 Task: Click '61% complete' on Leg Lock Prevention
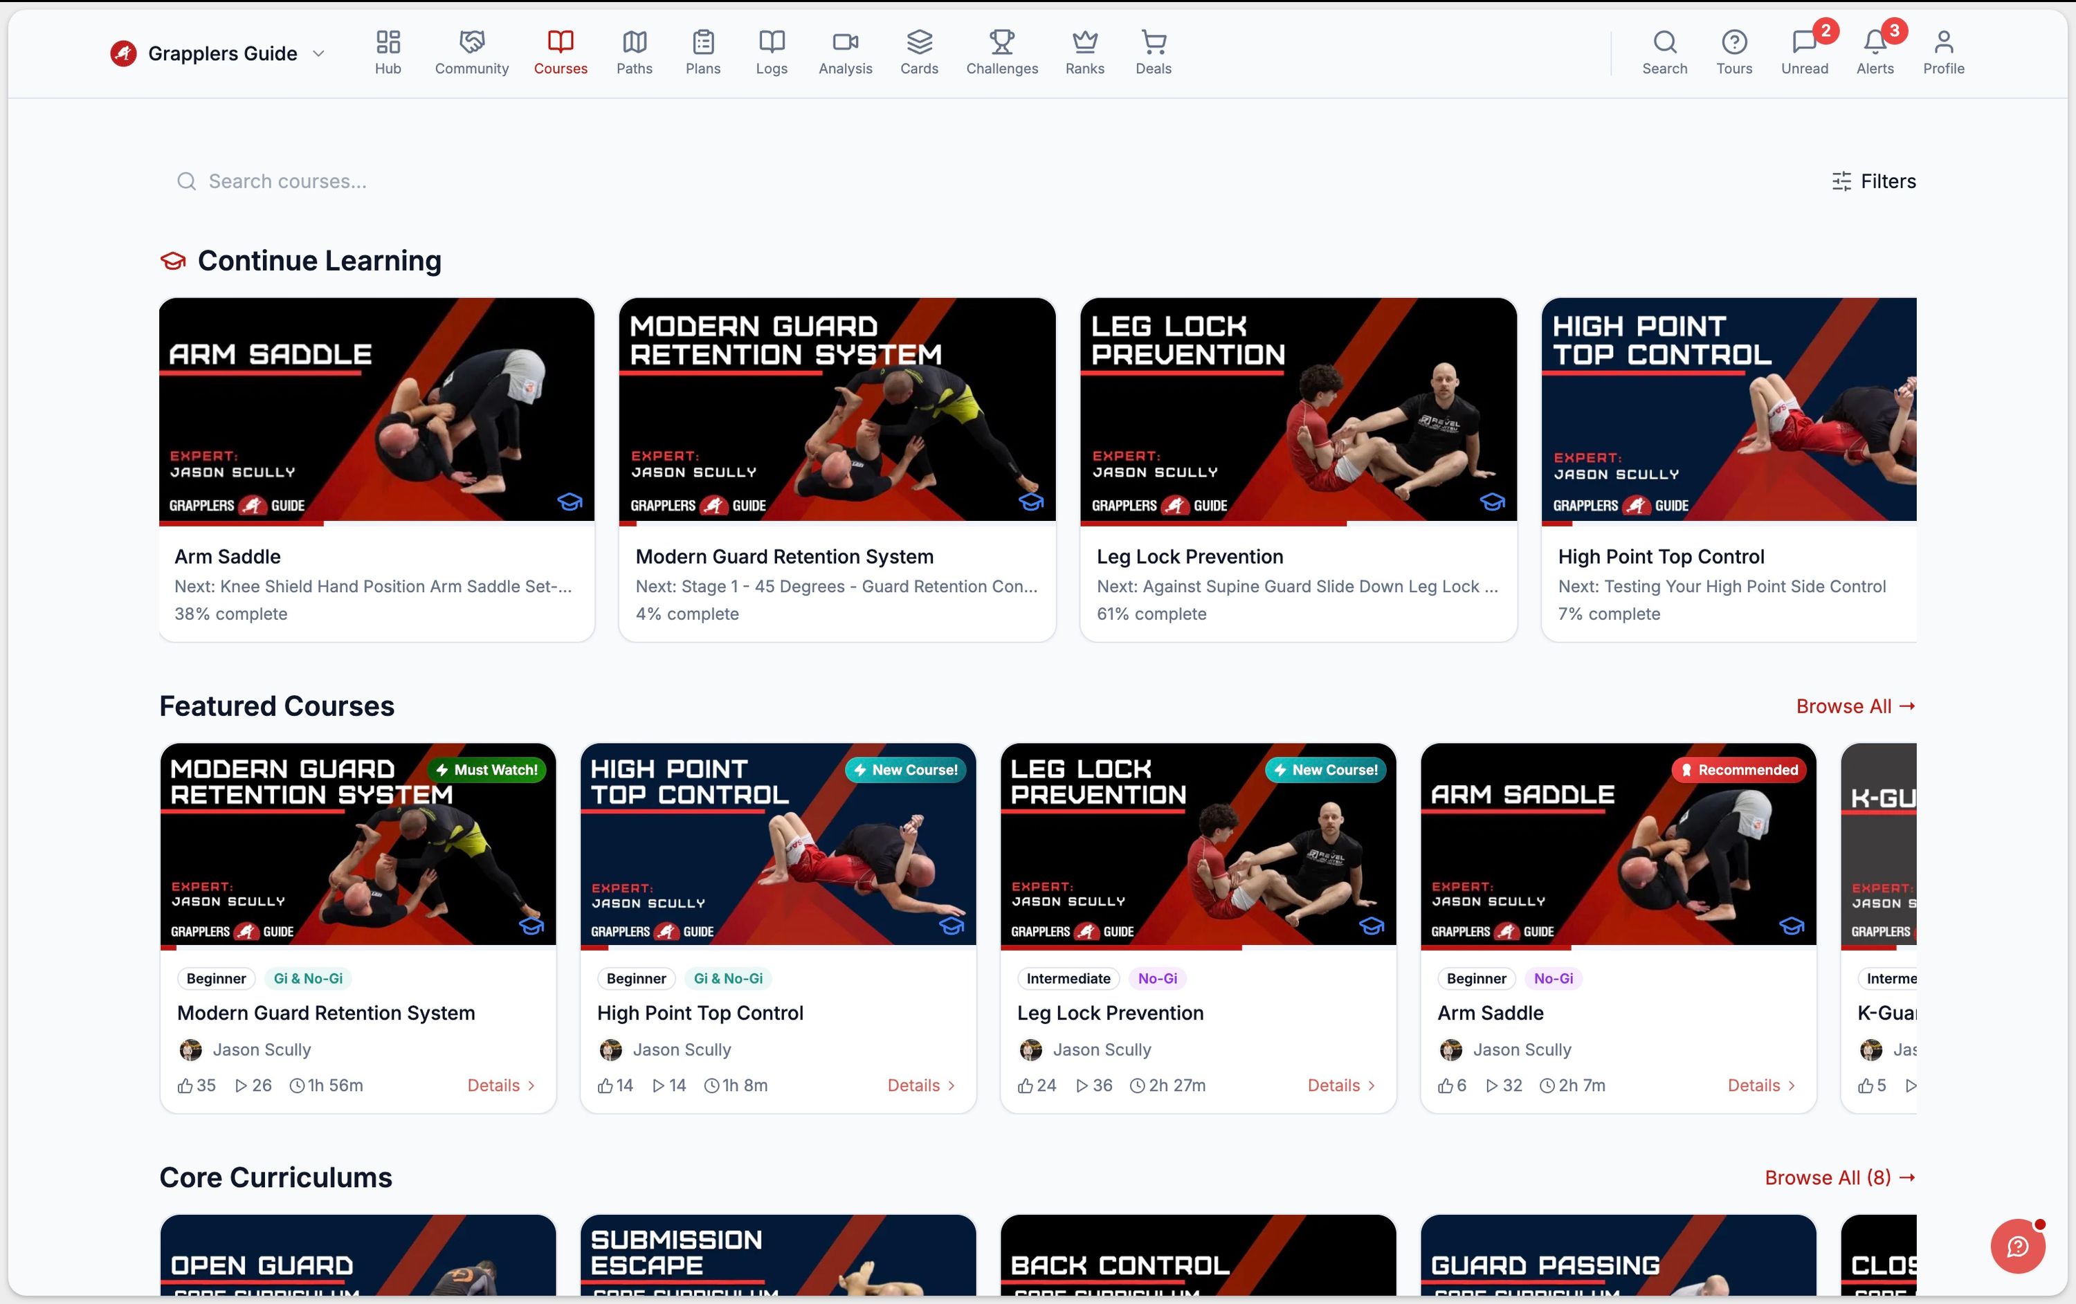1151,614
